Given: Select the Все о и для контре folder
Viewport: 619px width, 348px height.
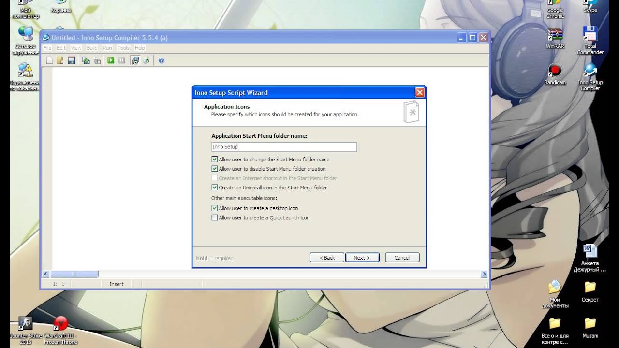Looking at the screenshot, I should click(555, 331).
